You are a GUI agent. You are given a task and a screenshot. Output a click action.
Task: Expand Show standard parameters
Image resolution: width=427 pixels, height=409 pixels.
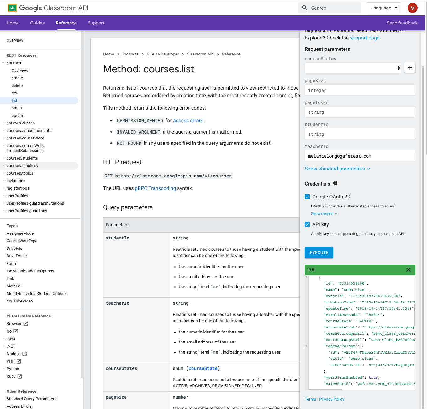tap(337, 169)
